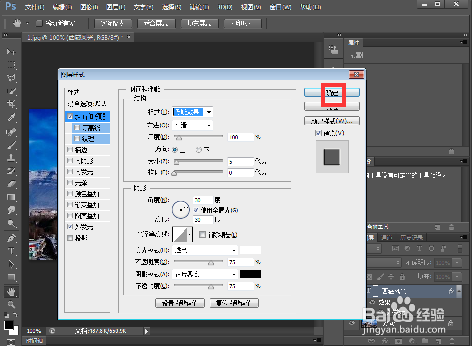Select the Move tool

click(11, 52)
